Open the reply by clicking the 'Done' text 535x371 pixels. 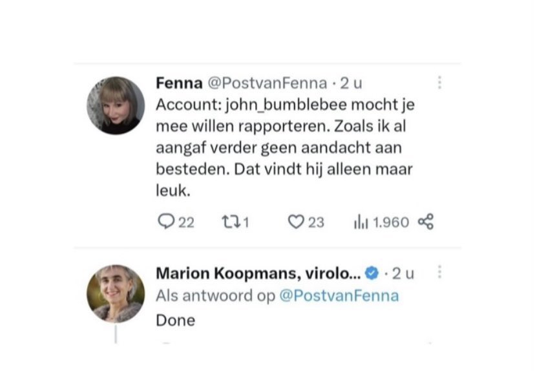click(175, 319)
